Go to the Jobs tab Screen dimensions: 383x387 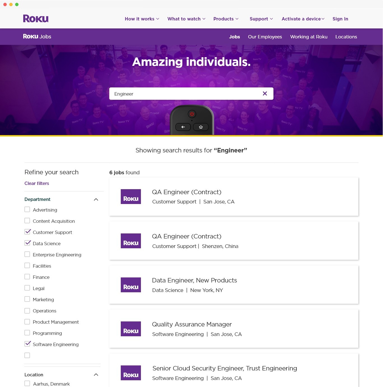(x=235, y=37)
